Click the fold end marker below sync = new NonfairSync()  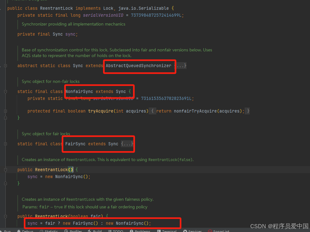(x=6, y=183)
